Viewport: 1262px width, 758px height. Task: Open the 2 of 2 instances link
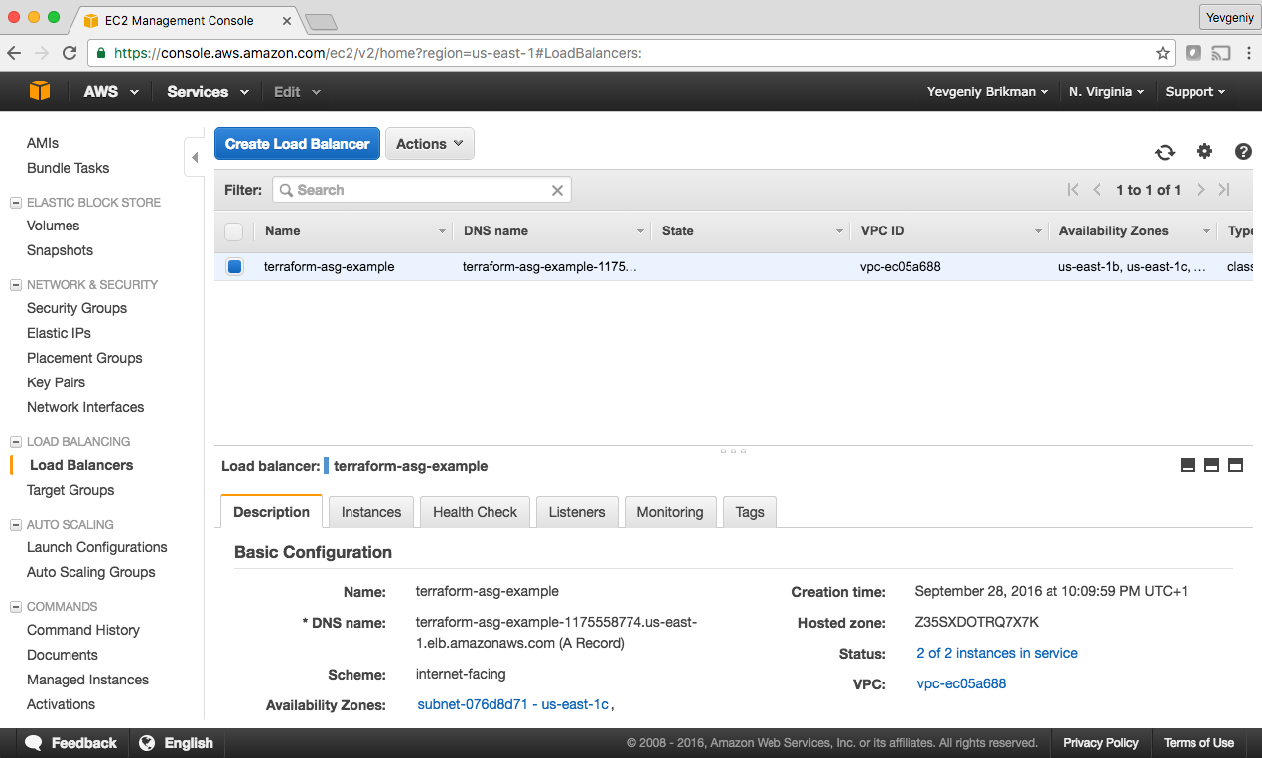[997, 653]
